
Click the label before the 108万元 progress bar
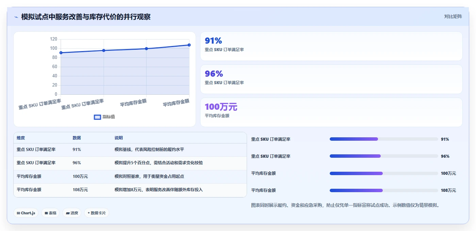(x=263, y=190)
